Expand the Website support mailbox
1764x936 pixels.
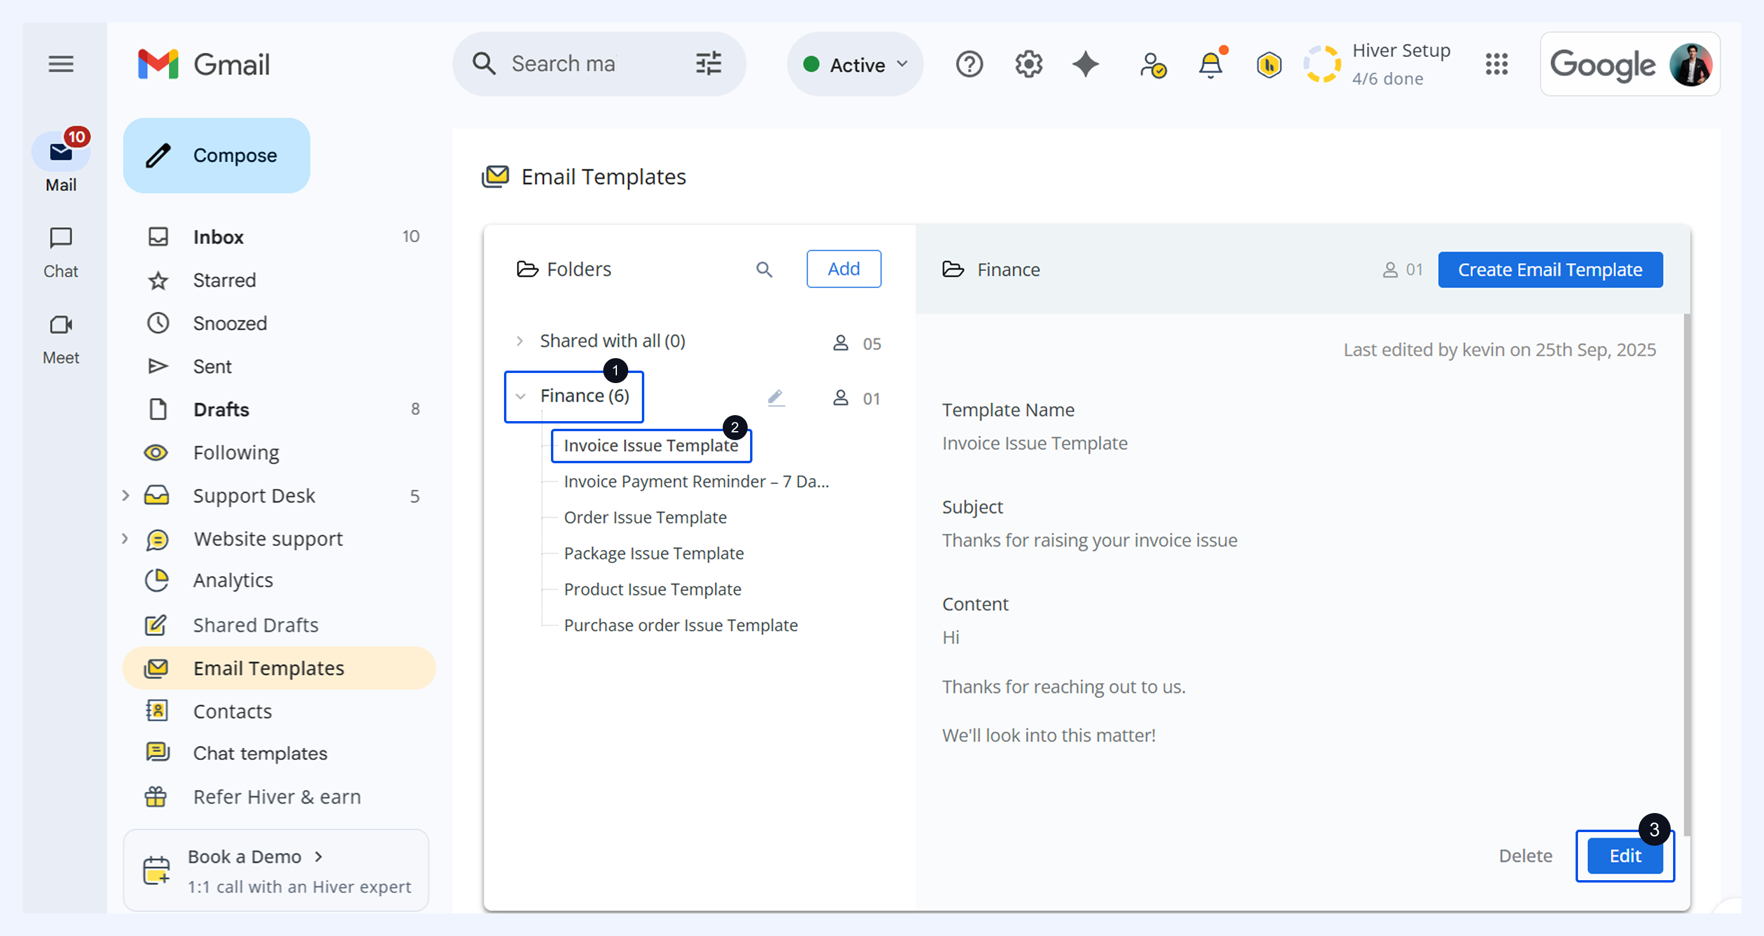point(125,539)
